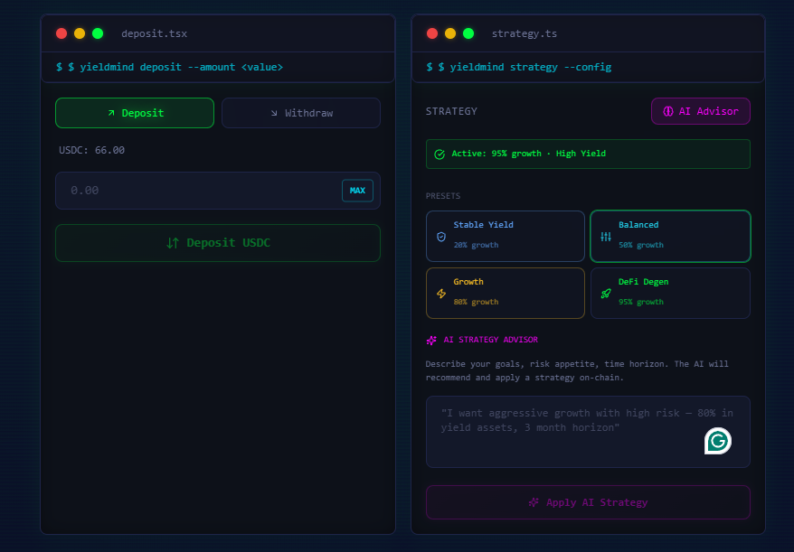794x552 pixels.
Task: Click the 'AI STRATEGY ADVISOR' heading
Action: click(491, 340)
